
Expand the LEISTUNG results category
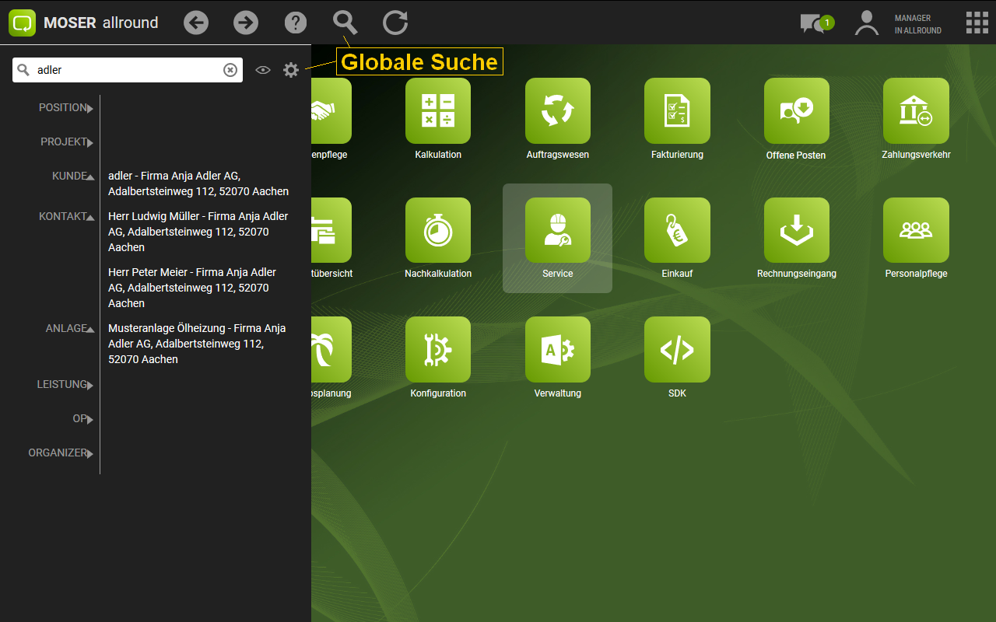65,385
